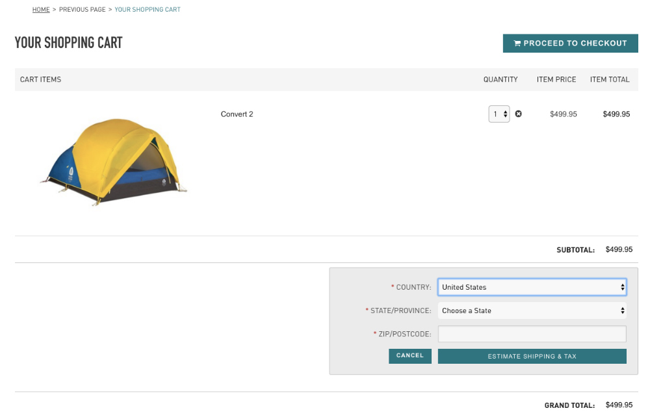Screen dimensions: 650x417
Task: Click the cart icon in the checkout button
Action: point(517,44)
